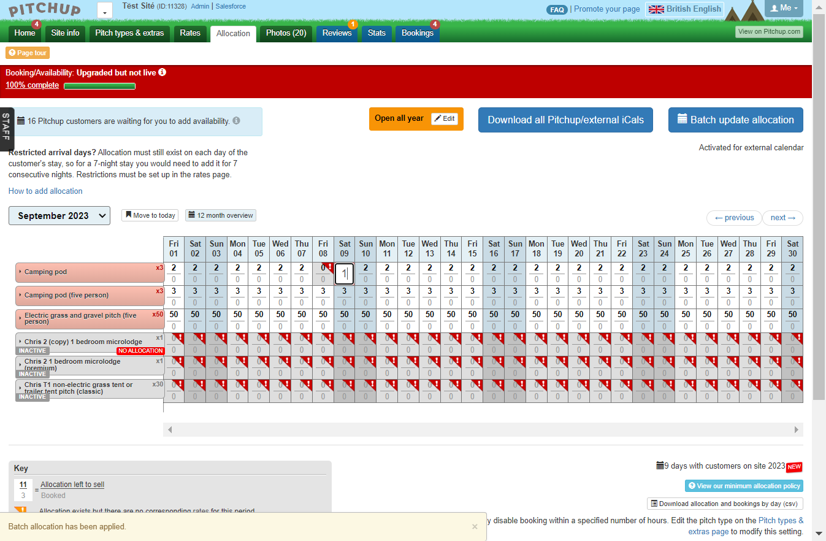Click the '100% complete' progress link
This screenshot has width=826, height=541.
click(x=33, y=85)
